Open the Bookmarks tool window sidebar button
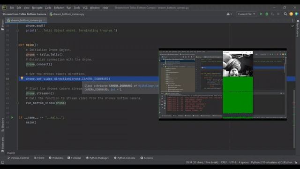 click(x=2, y=145)
